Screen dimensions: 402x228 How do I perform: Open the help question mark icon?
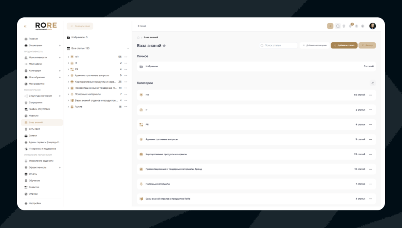[x=356, y=26]
